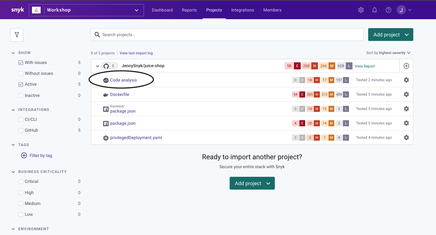Click the Docker whale icon
The image size is (436, 235).
coord(106,95)
